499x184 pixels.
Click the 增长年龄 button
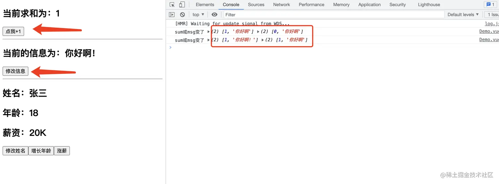41,151
